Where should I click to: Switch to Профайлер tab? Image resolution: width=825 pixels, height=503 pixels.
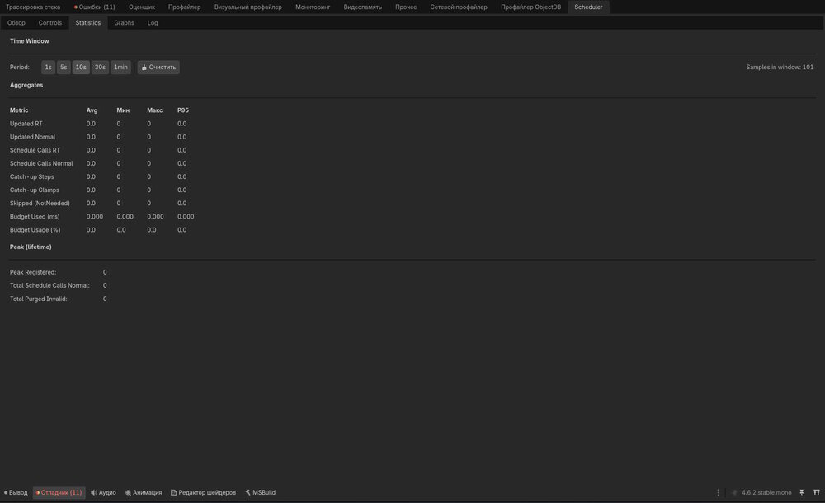pos(185,7)
